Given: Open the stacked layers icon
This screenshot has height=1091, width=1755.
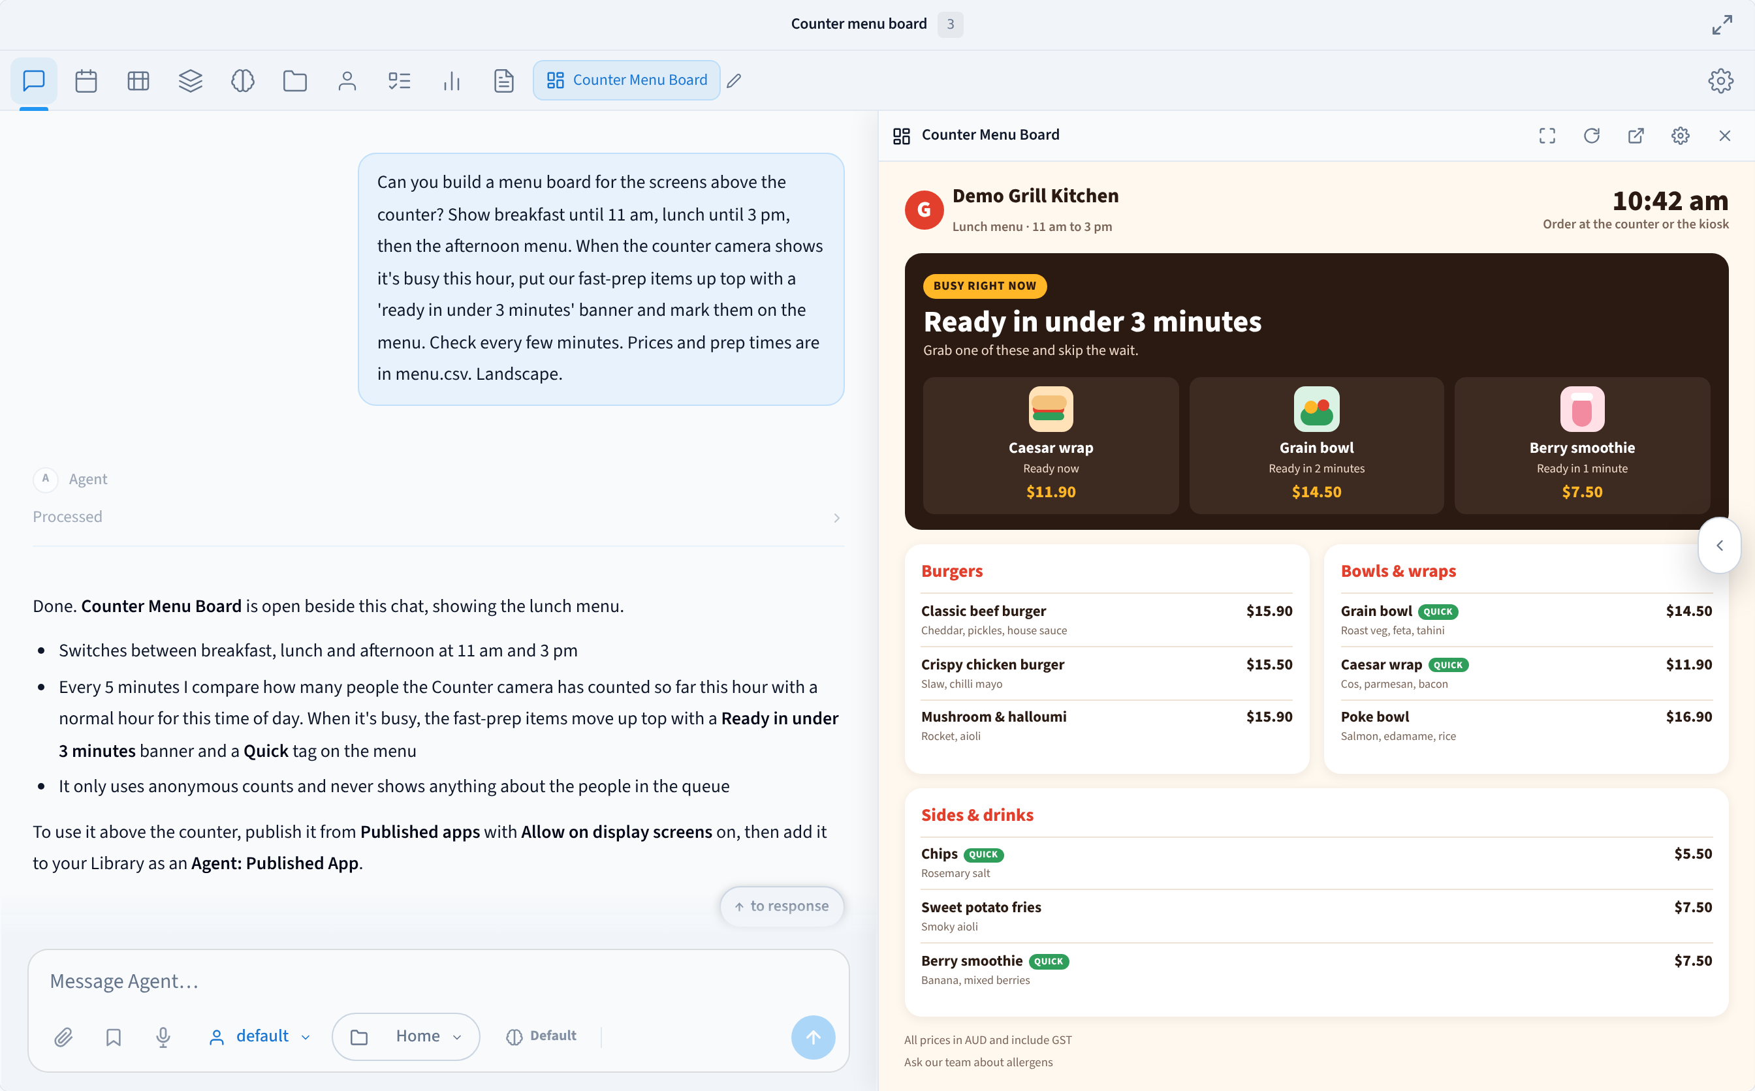Looking at the screenshot, I should click(x=191, y=80).
